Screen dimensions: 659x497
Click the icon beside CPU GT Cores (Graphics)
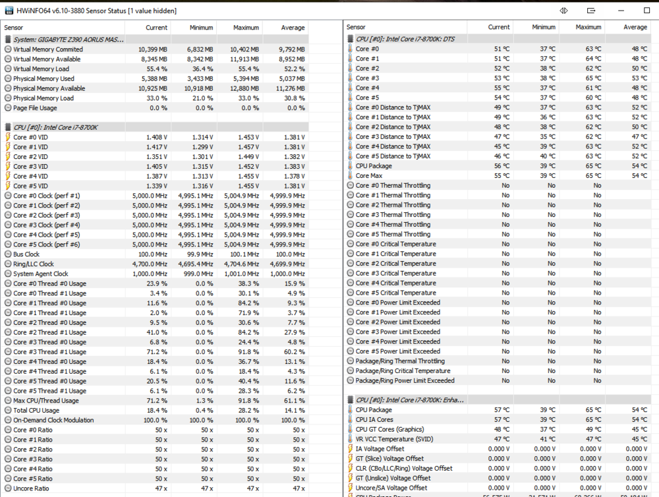(x=349, y=429)
